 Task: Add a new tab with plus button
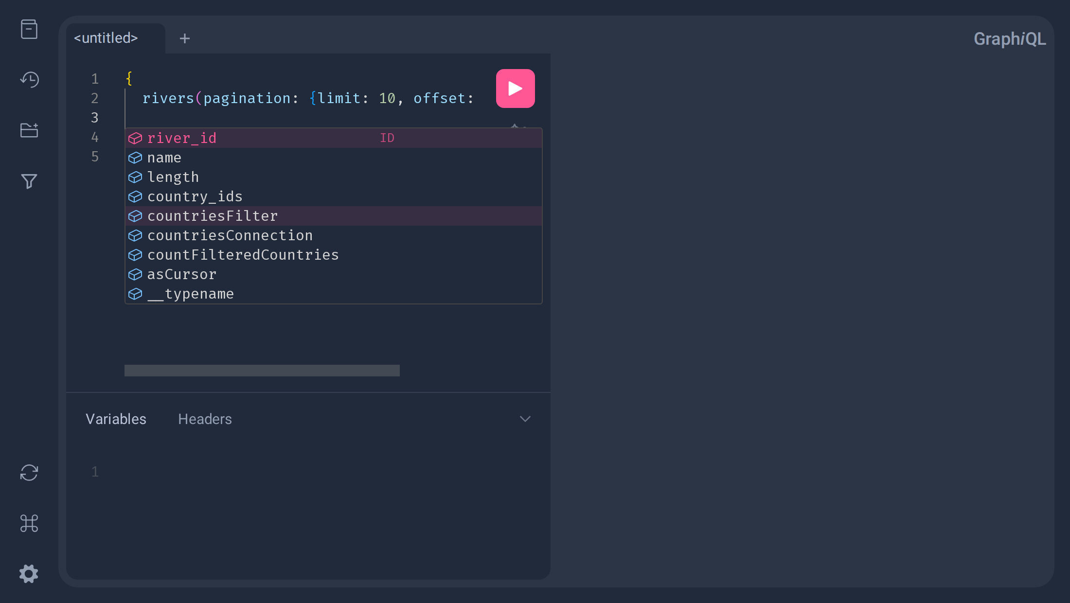click(185, 38)
